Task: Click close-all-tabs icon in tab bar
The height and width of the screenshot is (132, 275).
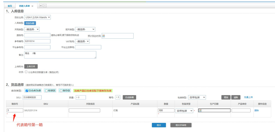Action: pyautogui.click(x=45, y=6)
